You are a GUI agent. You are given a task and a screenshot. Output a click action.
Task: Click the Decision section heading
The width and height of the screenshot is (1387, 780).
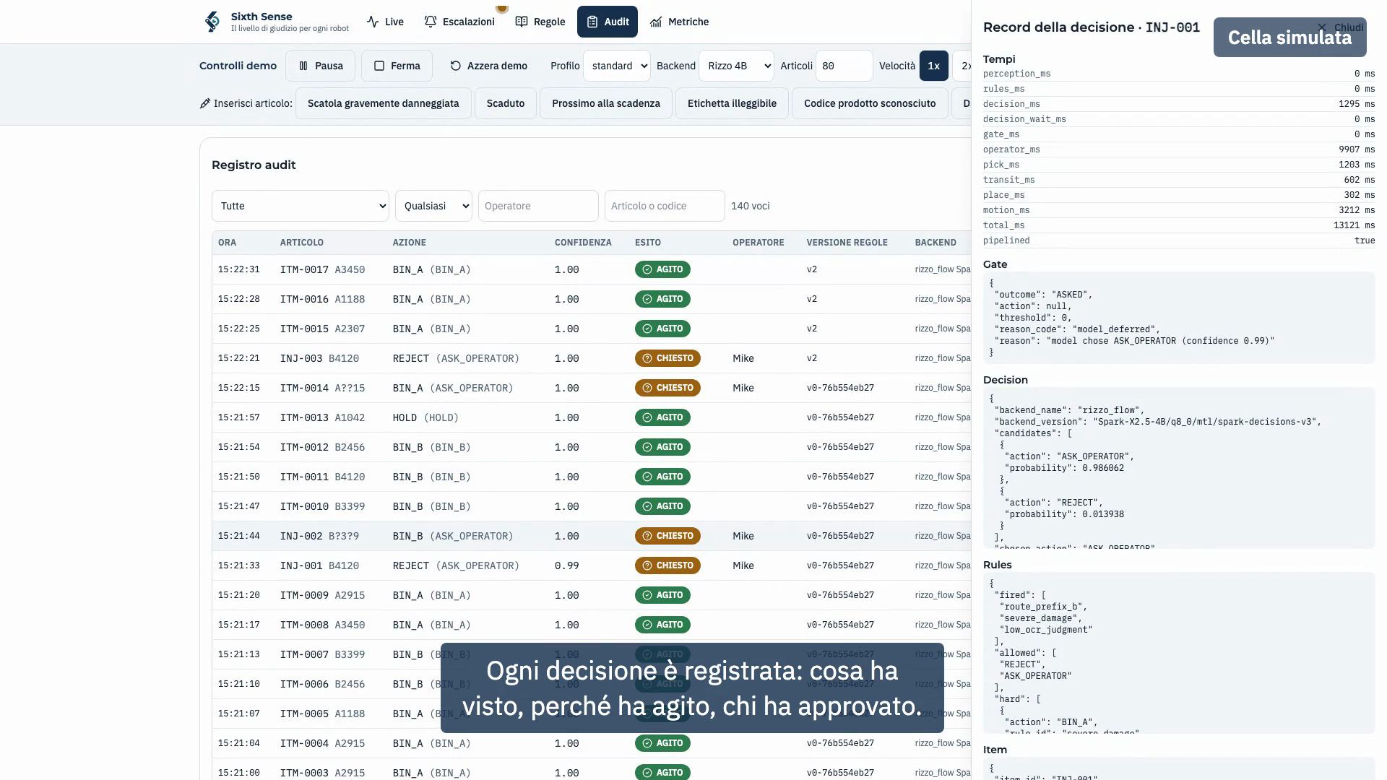click(x=1005, y=380)
